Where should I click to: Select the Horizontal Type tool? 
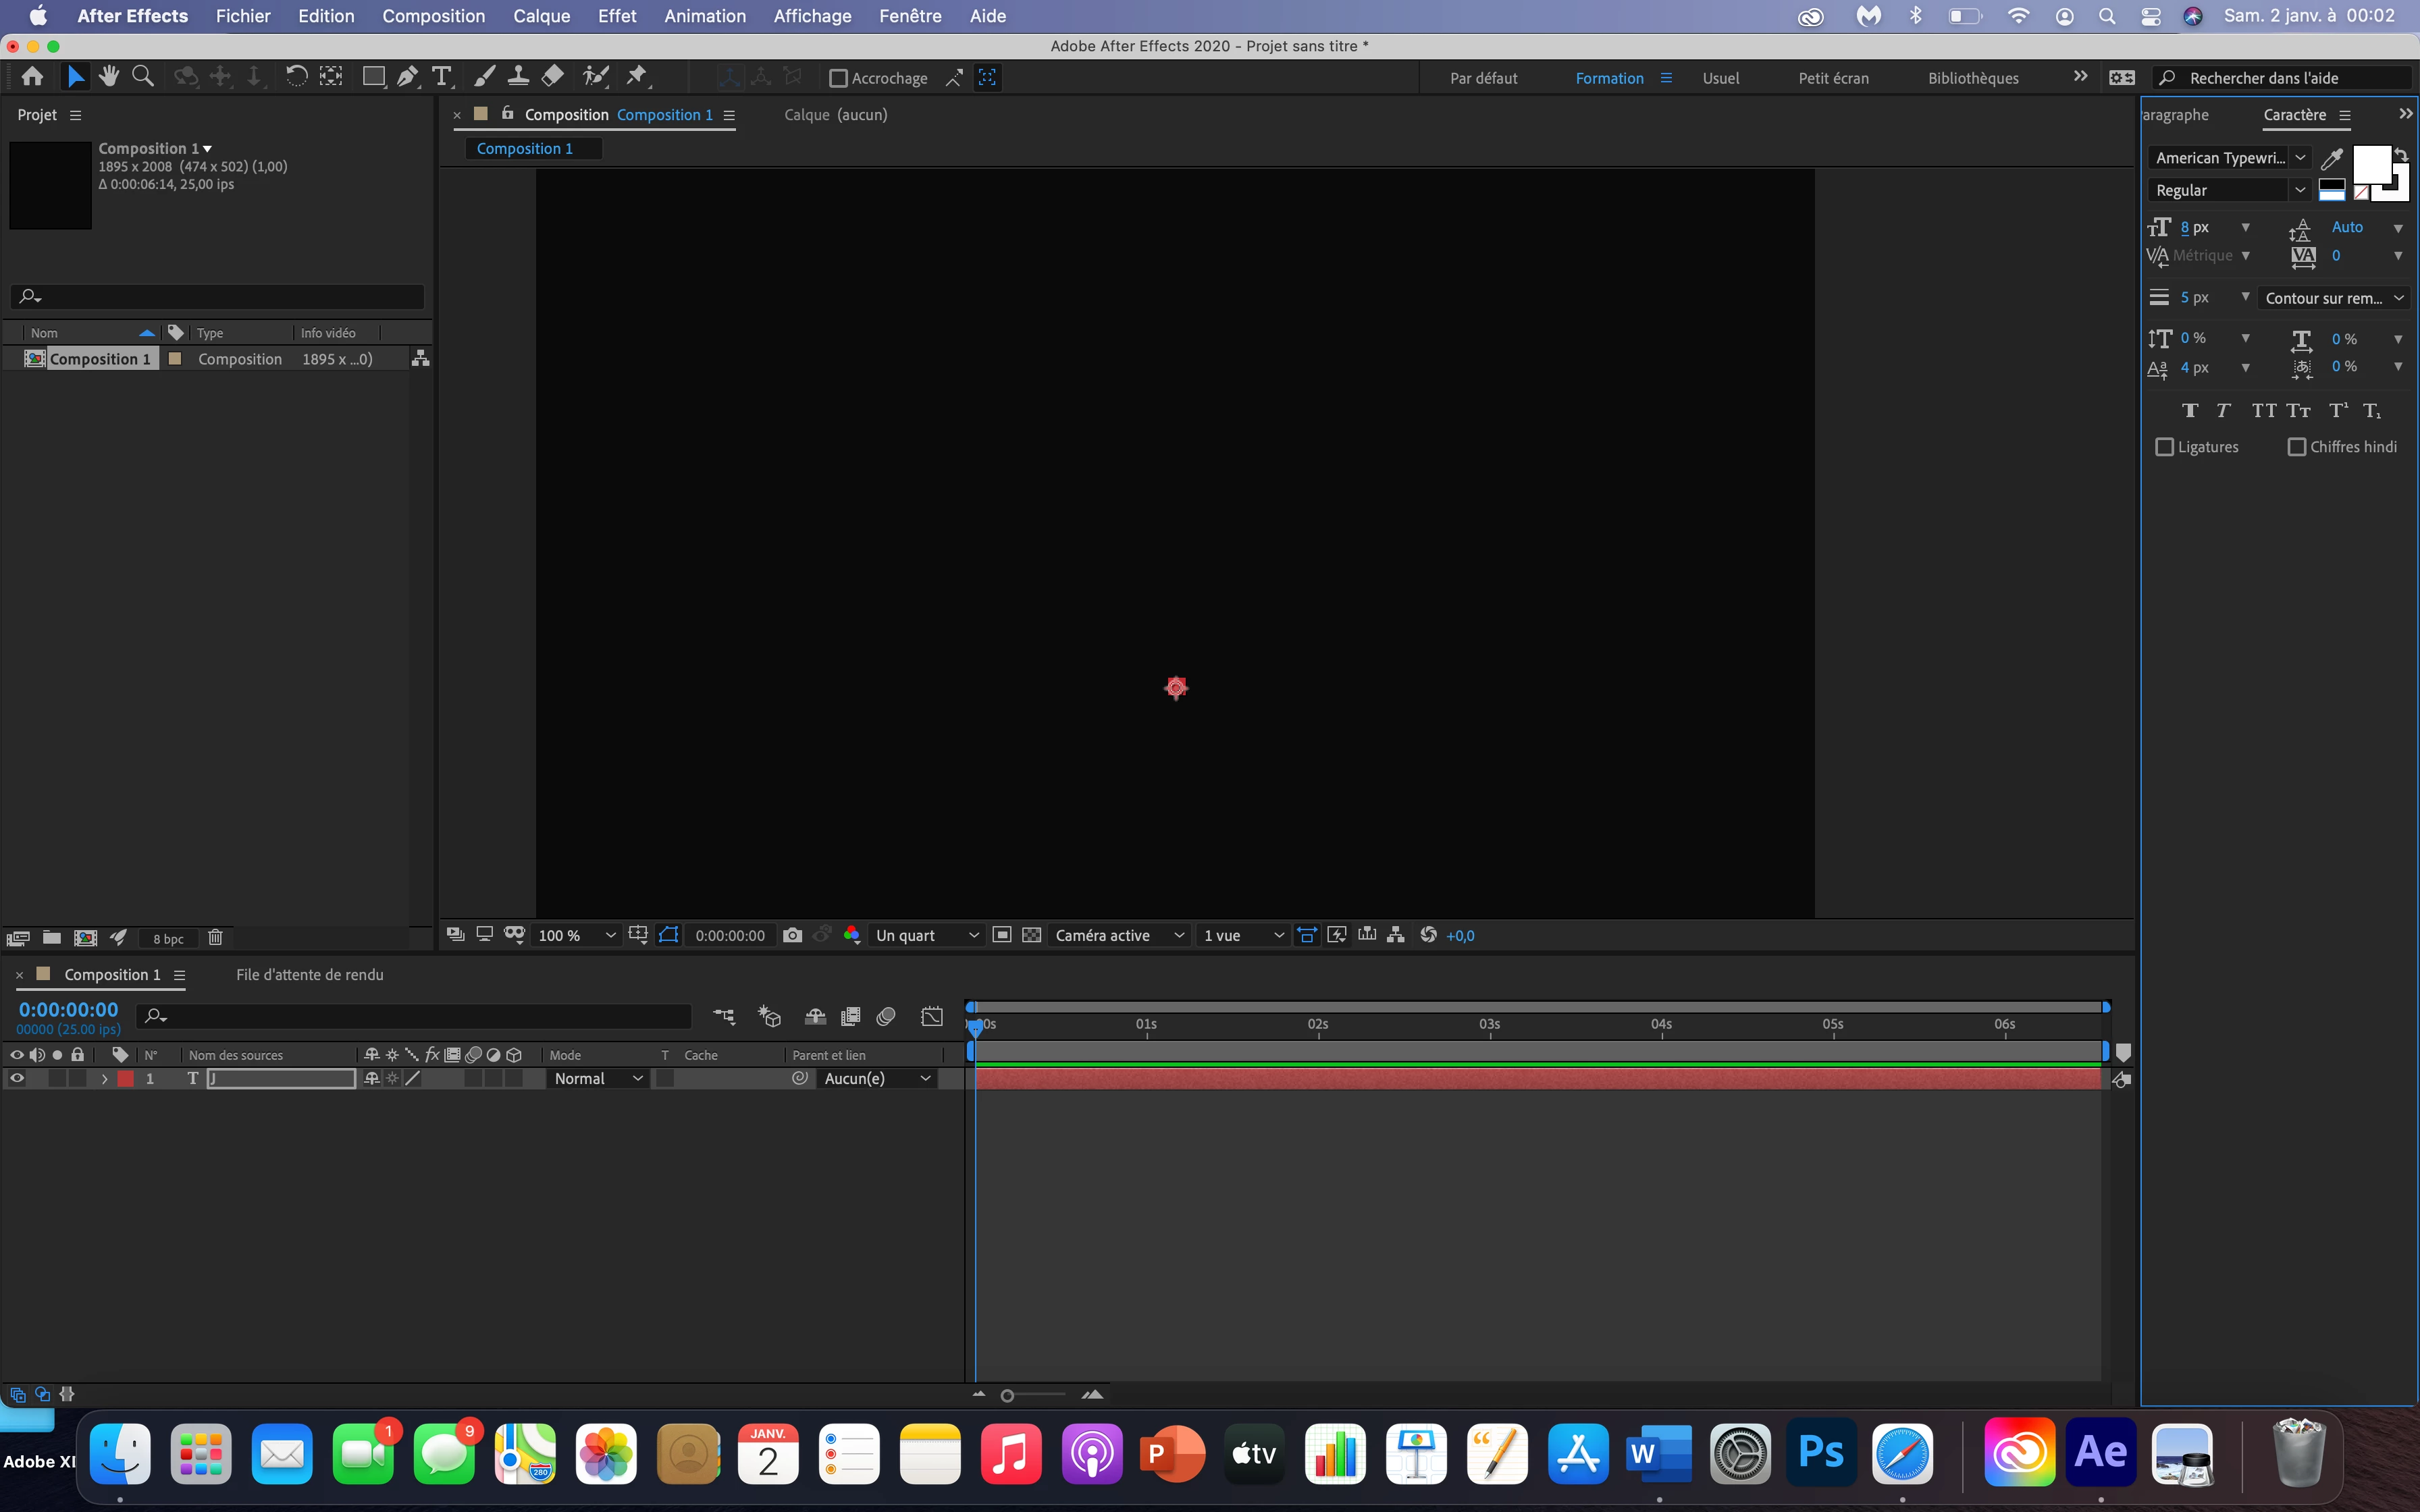pos(441,77)
